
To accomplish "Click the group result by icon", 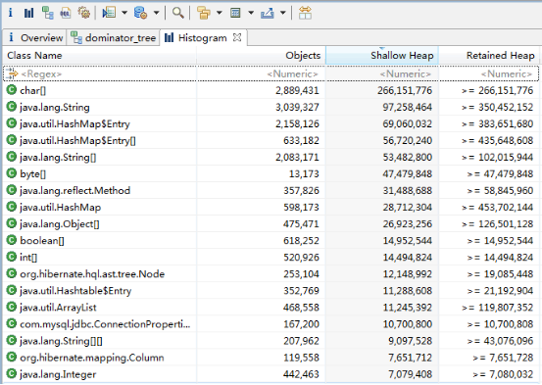I will click(204, 13).
